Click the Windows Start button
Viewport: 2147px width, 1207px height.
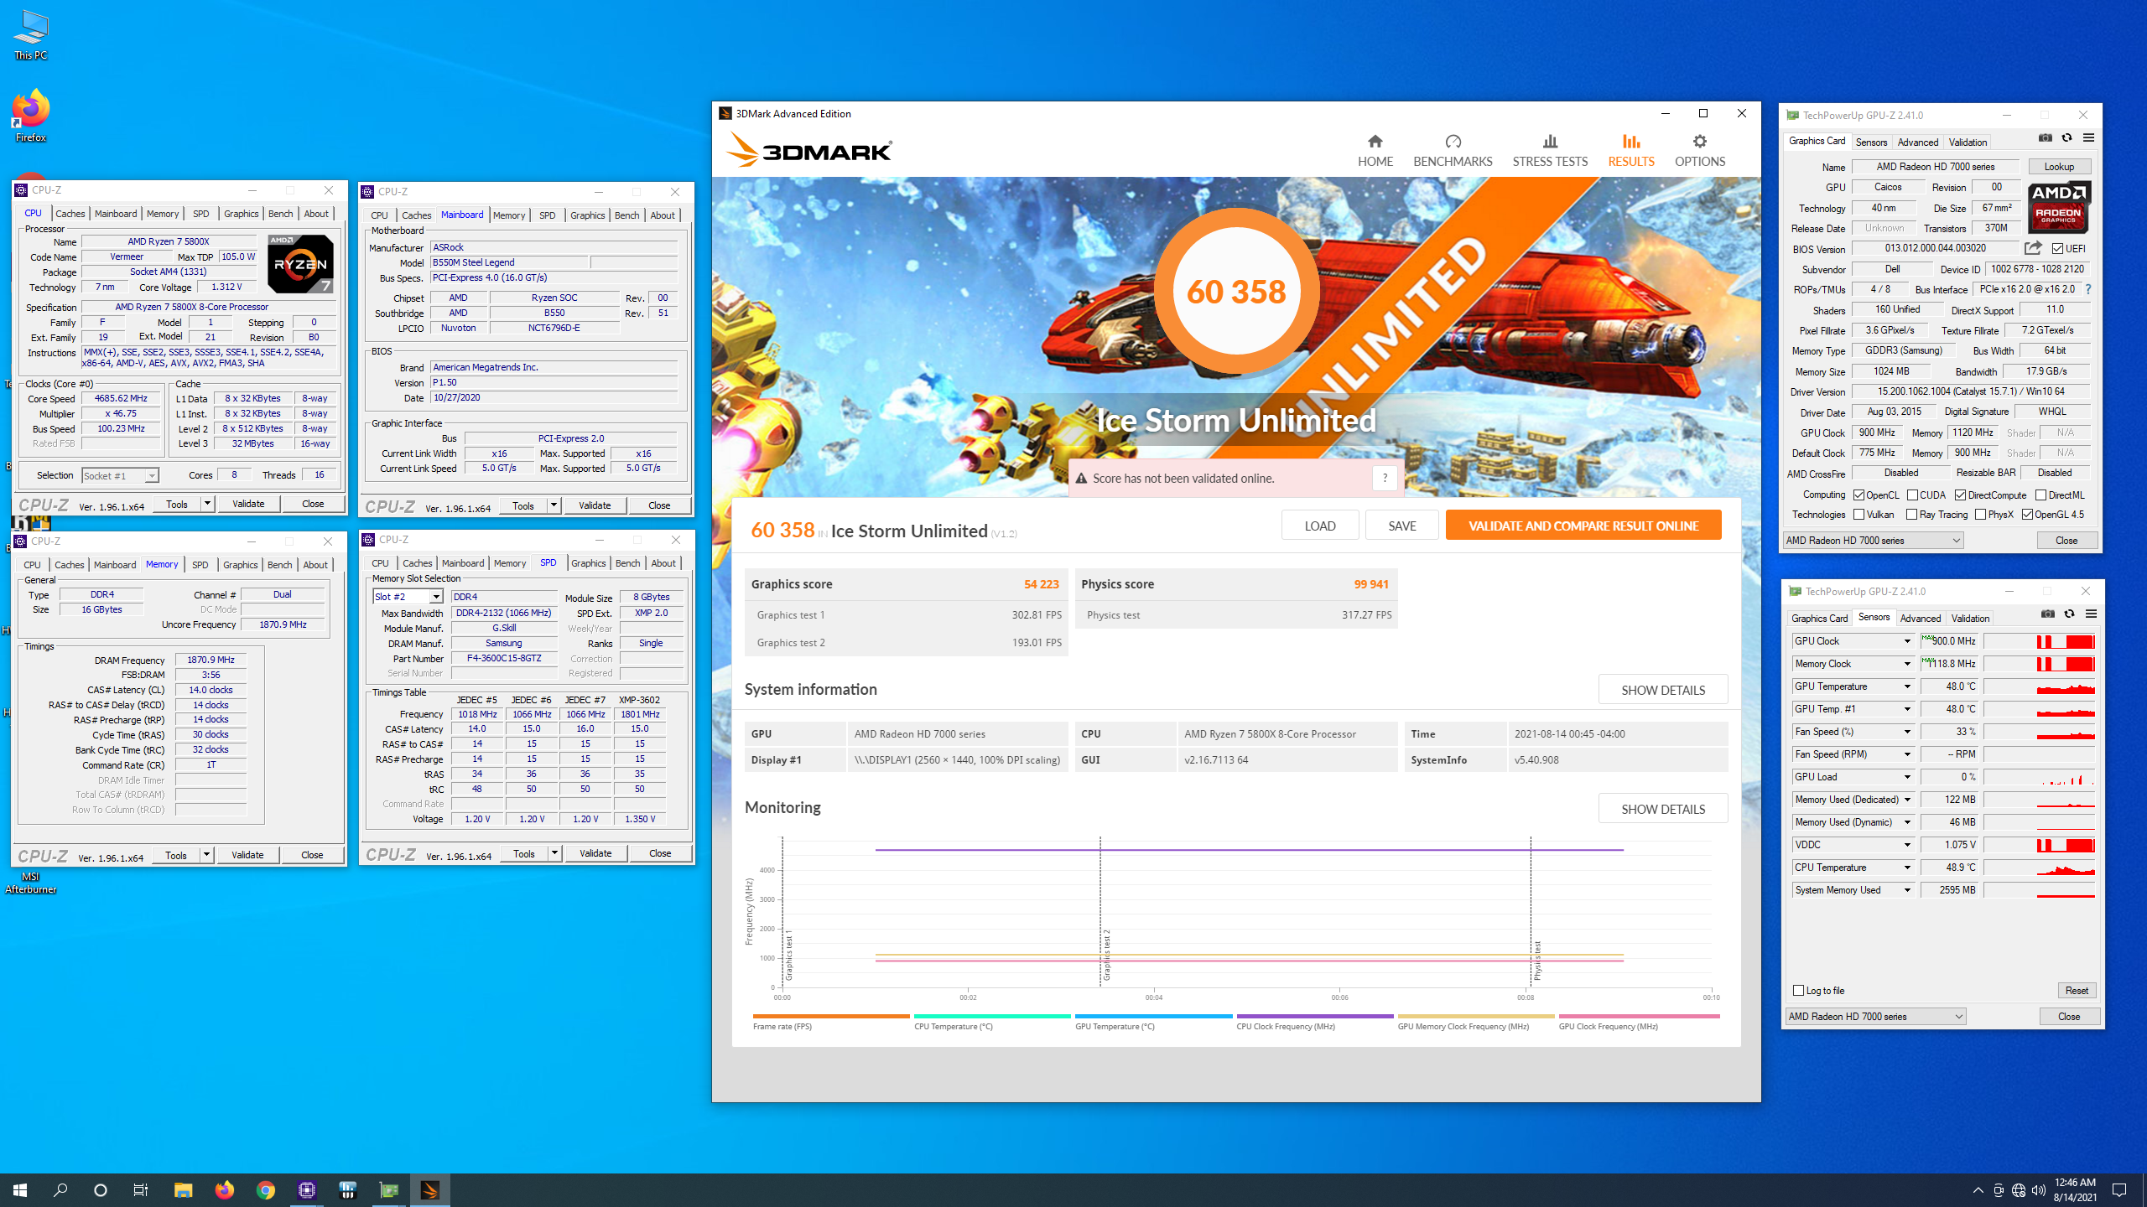click(20, 1190)
